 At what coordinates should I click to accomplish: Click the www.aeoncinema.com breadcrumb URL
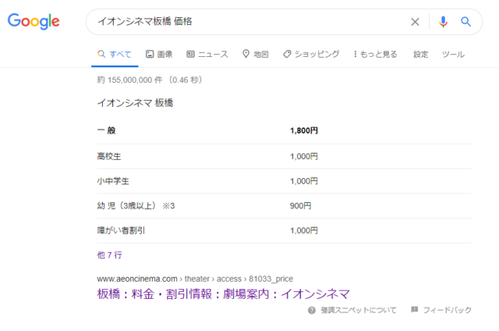coord(195,279)
